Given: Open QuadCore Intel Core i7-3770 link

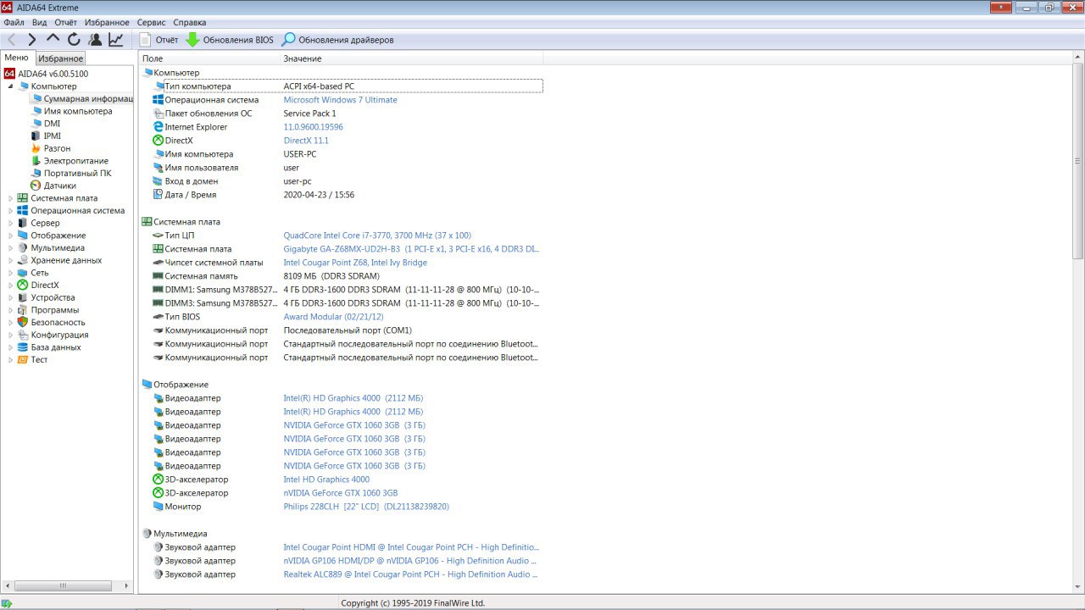Looking at the screenshot, I should [x=377, y=236].
